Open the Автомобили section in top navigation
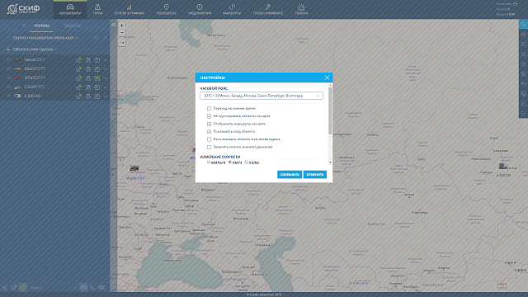The width and height of the screenshot is (528, 297). [x=70, y=9]
